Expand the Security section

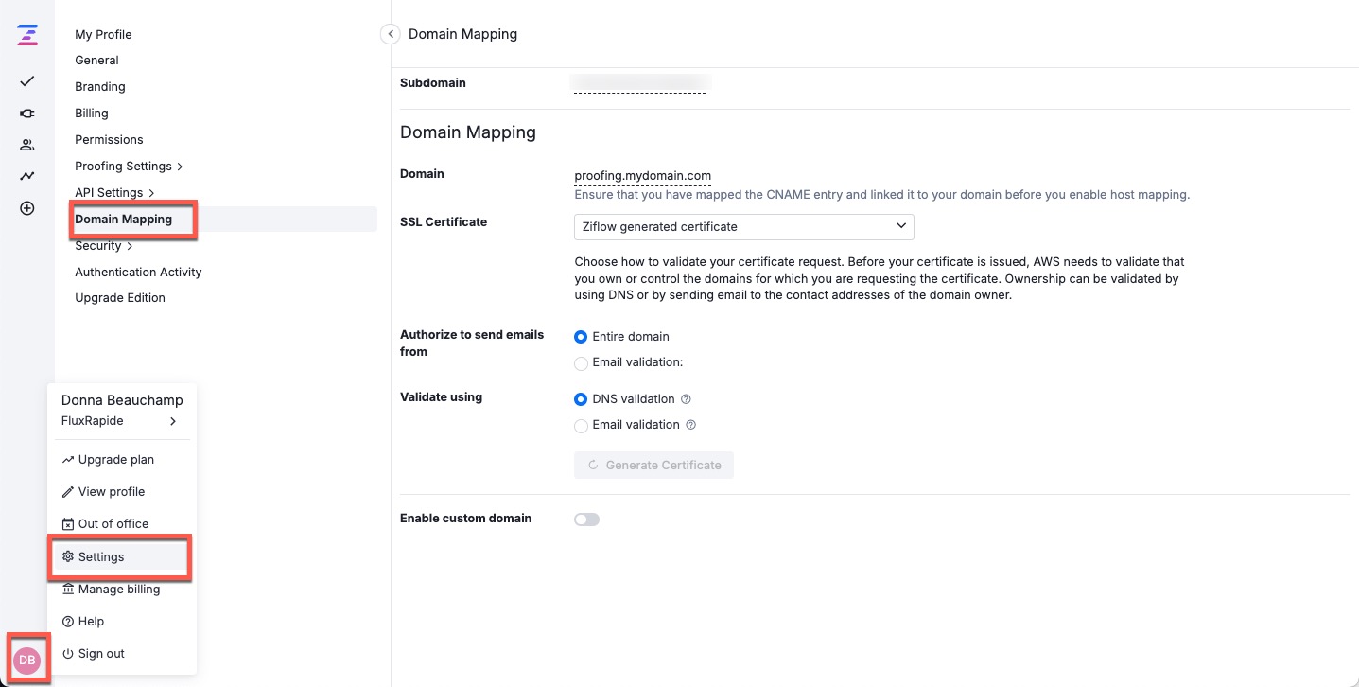(x=98, y=245)
